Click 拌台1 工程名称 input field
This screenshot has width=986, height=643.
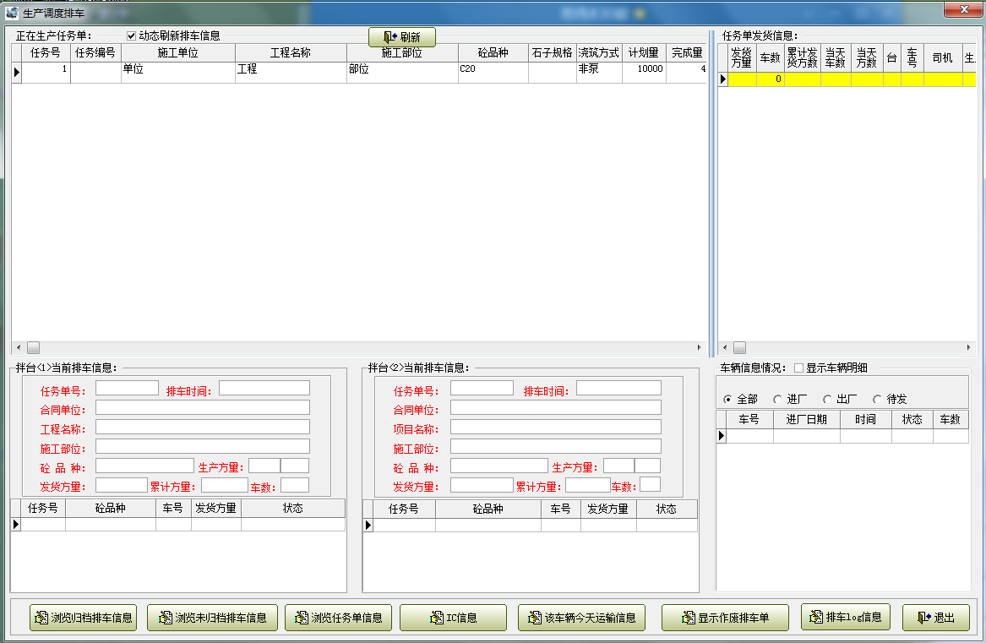[x=203, y=428]
